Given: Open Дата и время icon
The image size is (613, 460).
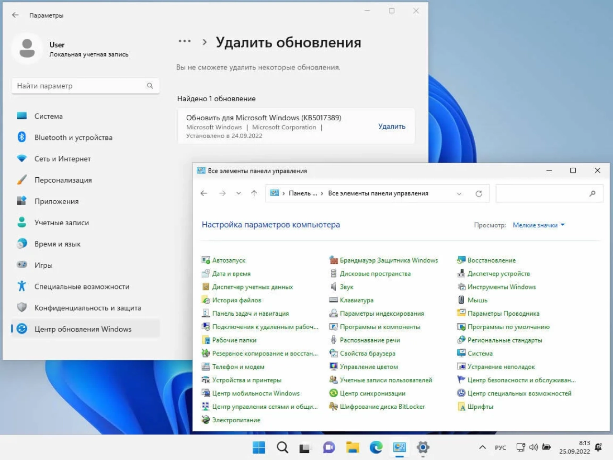Looking at the screenshot, I should coord(206,274).
